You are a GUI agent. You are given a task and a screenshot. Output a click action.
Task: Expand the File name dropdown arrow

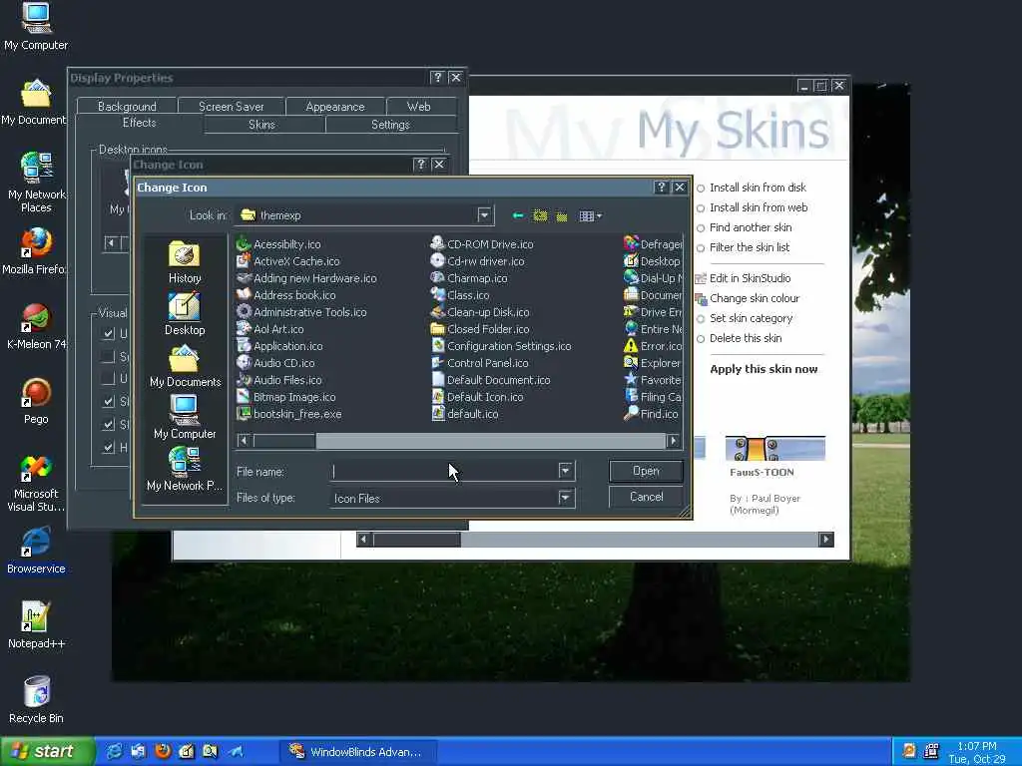click(x=565, y=471)
